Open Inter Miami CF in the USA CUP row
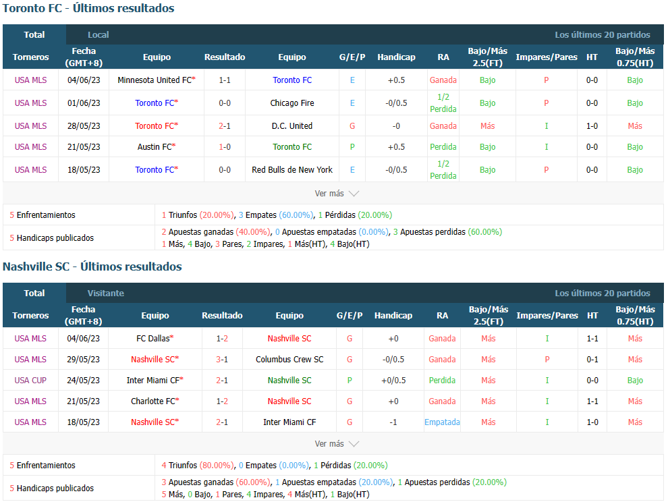Image resolution: width=668 pixels, height=504 pixels. (x=155, y=381)
